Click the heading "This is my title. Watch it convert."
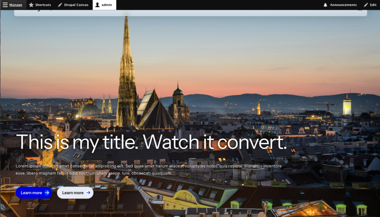 pyautogui.click(x=152, y=142)
